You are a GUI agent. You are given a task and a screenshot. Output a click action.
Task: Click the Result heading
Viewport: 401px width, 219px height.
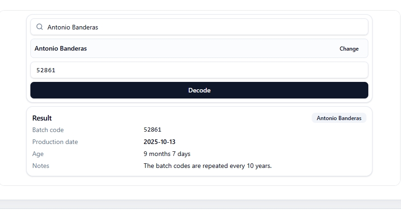42,118
